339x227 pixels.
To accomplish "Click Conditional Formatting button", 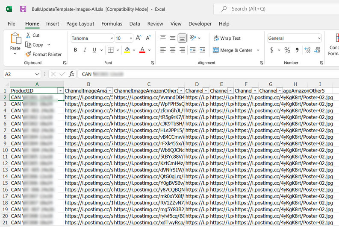I will [x=334, y=44].
